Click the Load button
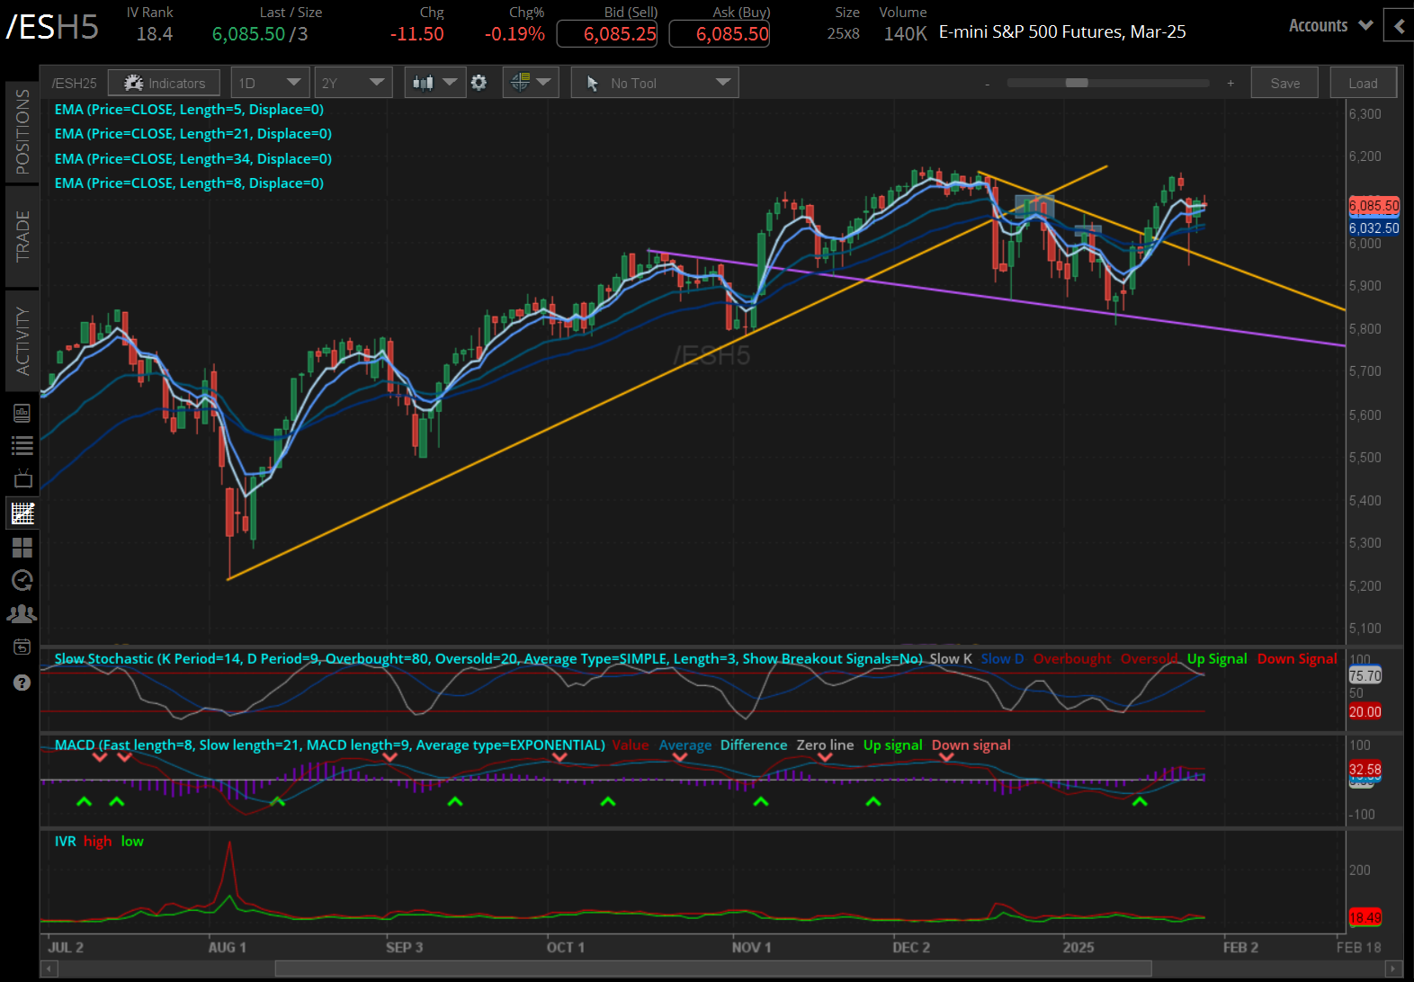1414x982 pixels. (1363, 83)
